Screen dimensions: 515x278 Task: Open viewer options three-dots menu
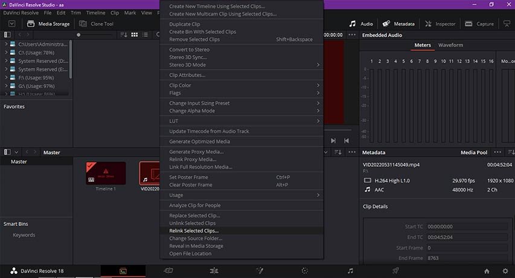coord(352,34)
